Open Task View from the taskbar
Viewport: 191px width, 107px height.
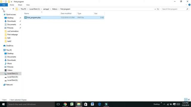[x=58, y=104]
